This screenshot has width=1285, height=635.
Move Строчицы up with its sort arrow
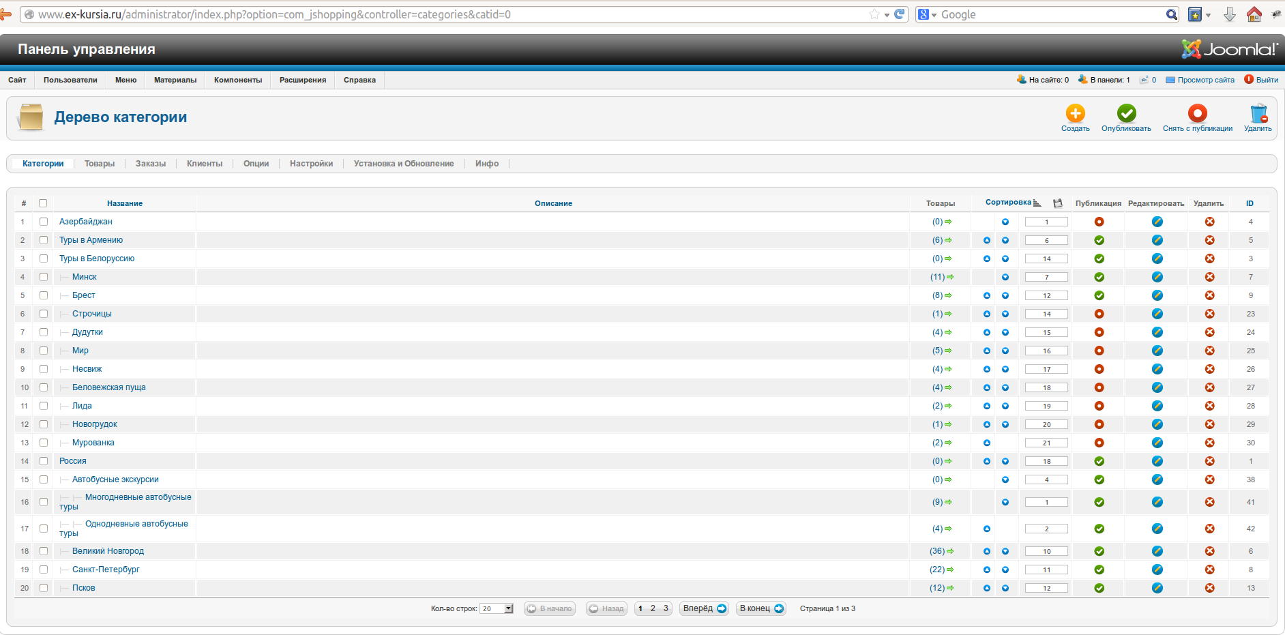click(987, 314)
